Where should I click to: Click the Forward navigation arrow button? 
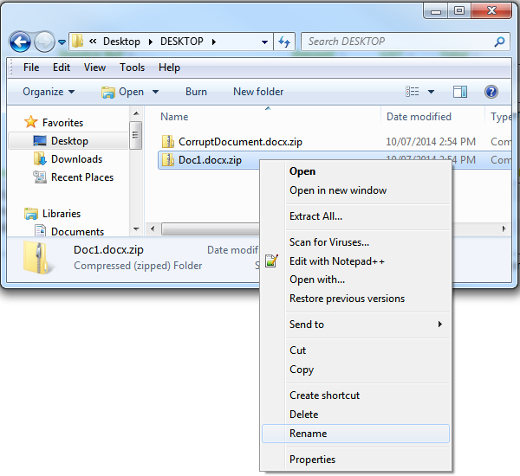point(44,42)
